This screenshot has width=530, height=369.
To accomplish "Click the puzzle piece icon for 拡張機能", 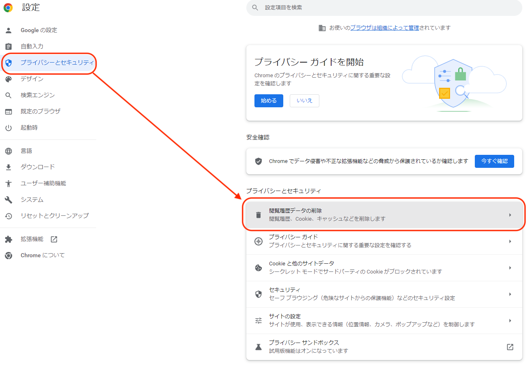I will click(9, 239).
